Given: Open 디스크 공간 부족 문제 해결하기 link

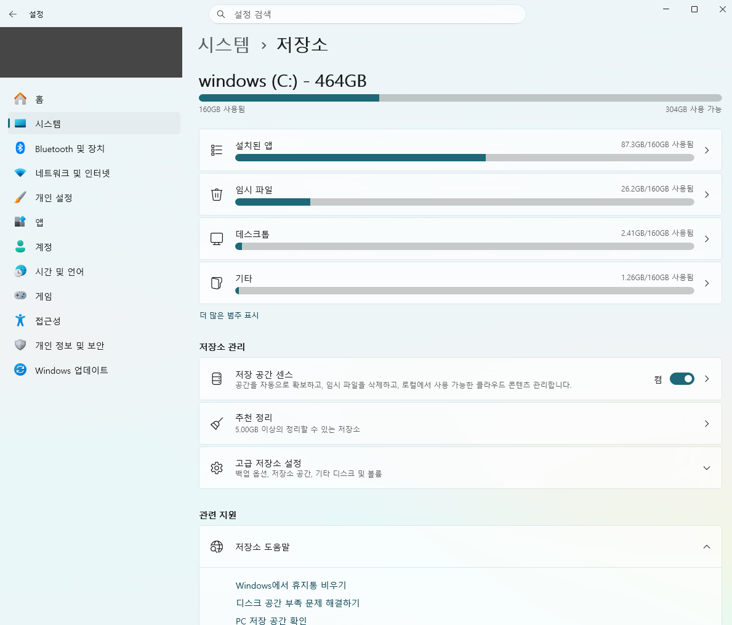Looking at the screenshot, I should click(298, 603).
